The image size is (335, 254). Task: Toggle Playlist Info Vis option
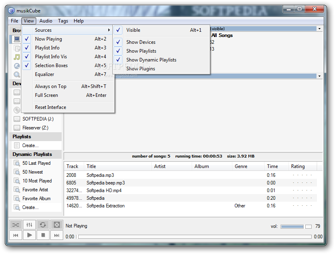click(27, 57)
